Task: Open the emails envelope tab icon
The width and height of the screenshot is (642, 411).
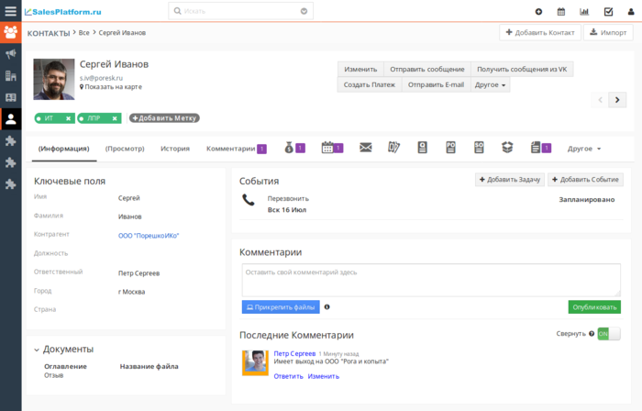Action: 366,148
